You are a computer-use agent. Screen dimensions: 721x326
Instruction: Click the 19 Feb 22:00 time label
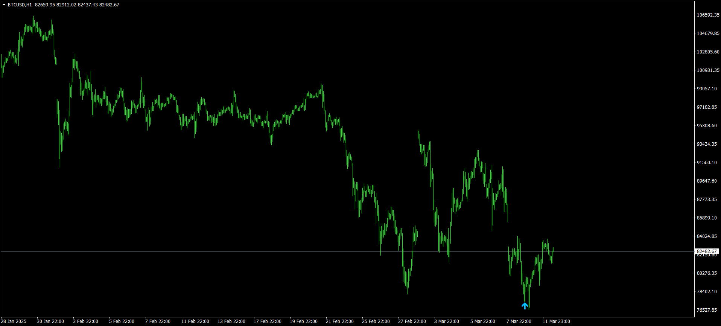pos(304,321)
